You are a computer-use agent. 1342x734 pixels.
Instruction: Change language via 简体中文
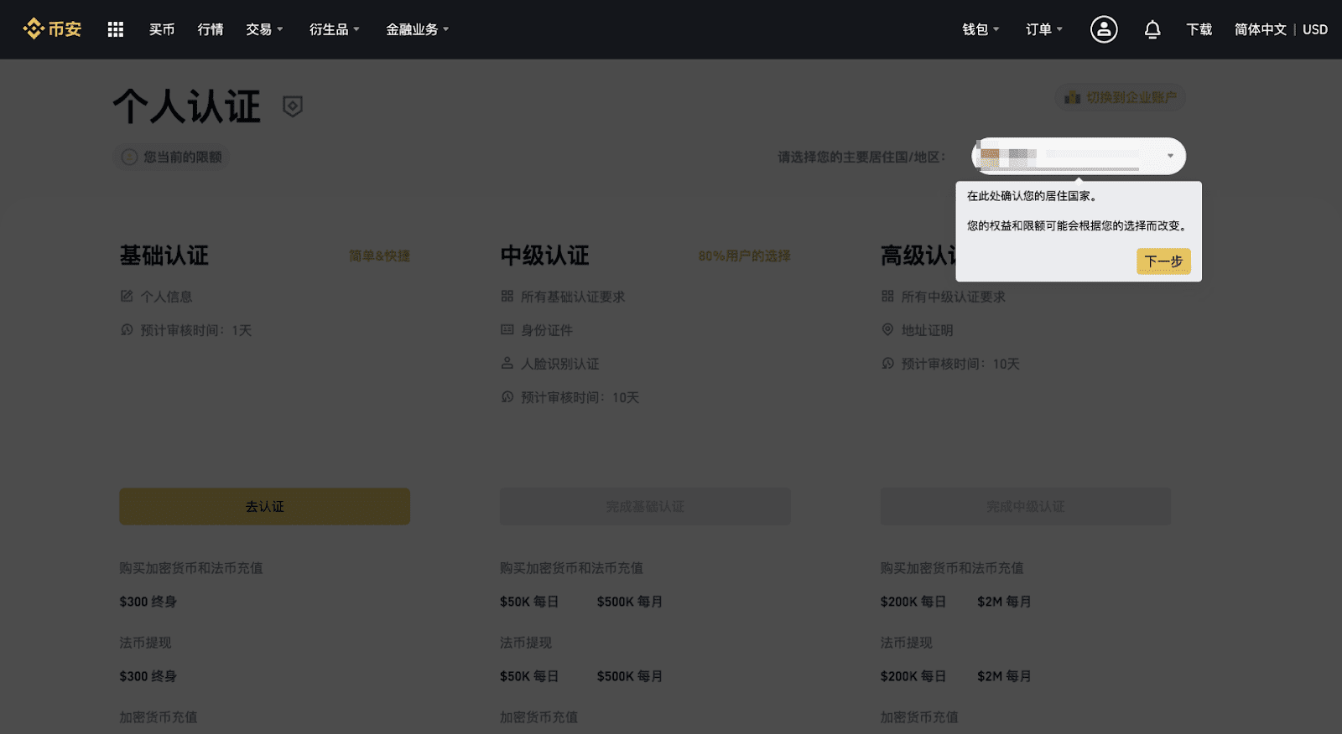1261,29
